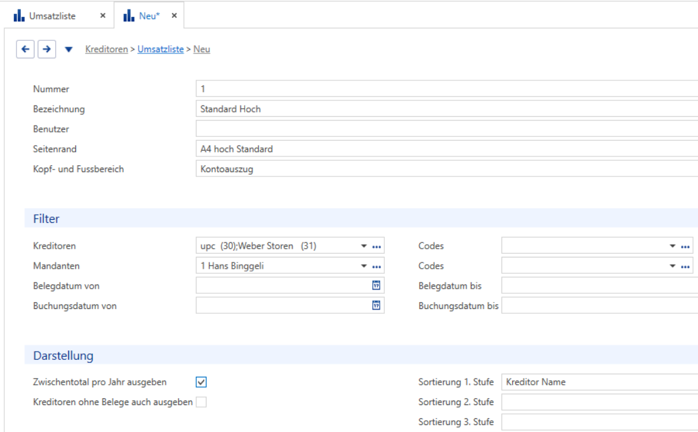The height and width of the screenshot is (432, 698).
Task: Open the Mandanten lookup ellipsis button
Action: [x=377, y=266]
